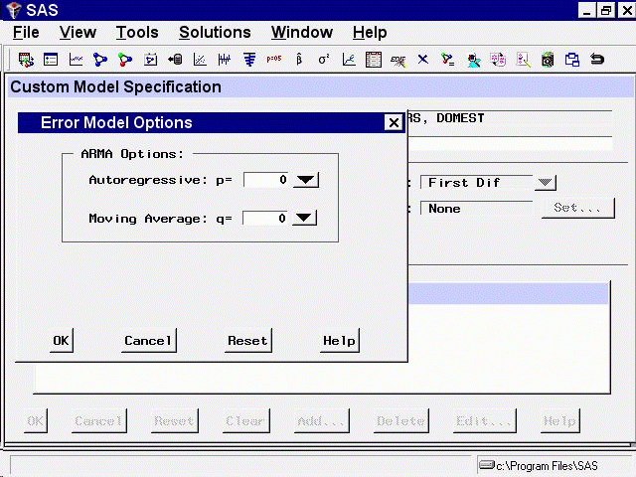Click the First Dif field

point(476,183)
